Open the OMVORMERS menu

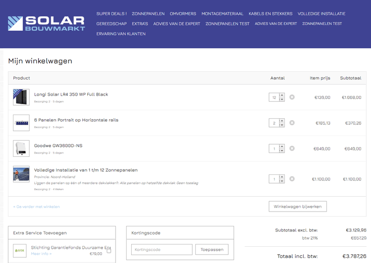(183, 14)
